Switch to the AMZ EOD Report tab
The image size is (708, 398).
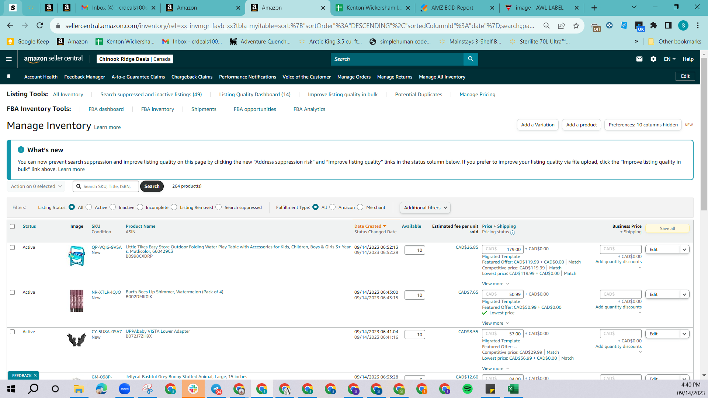pos(457,8)
